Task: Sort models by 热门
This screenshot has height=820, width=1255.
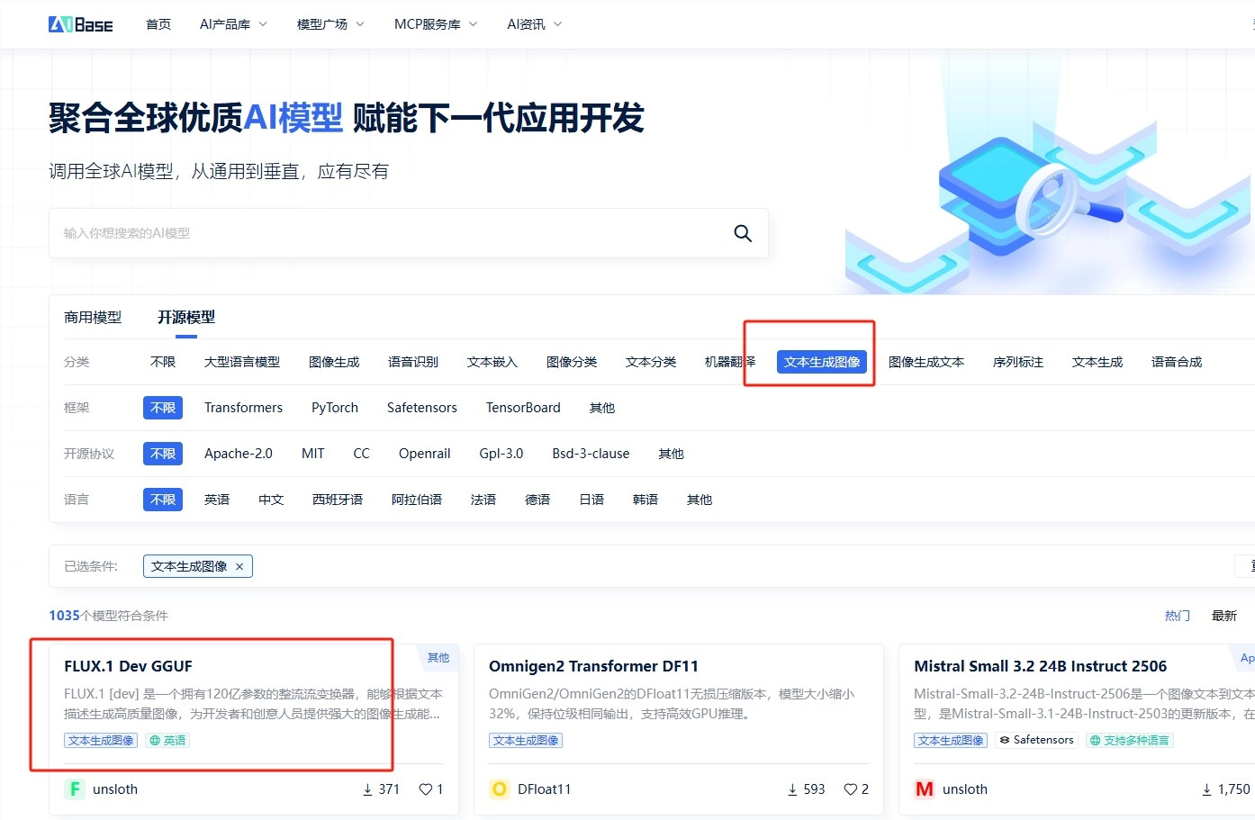Action: pos(1178,616)
